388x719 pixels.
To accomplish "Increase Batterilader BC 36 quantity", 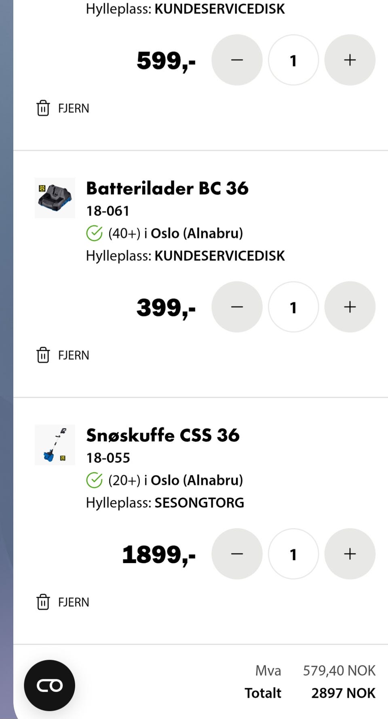I will coord(350,307).
